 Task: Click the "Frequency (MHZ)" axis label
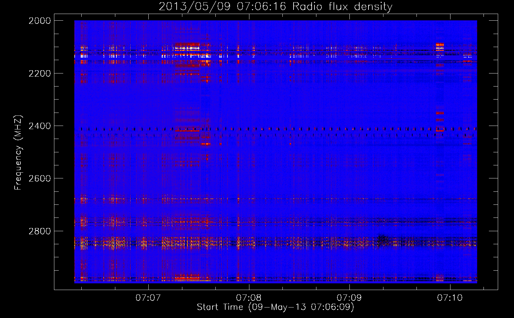18,153
